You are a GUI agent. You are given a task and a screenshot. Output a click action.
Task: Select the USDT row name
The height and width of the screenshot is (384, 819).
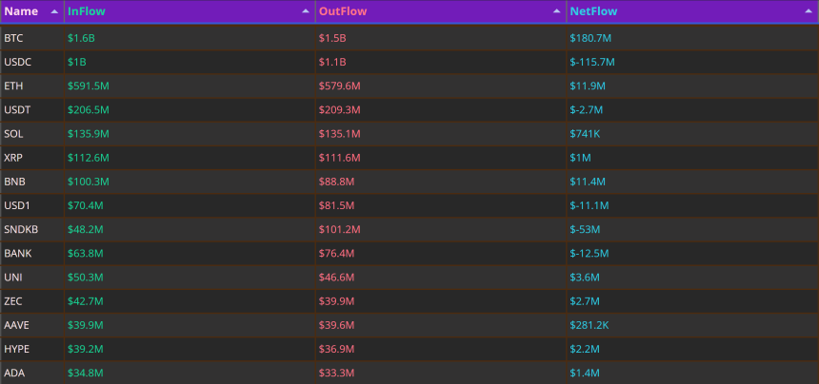(x=17, y=110)
